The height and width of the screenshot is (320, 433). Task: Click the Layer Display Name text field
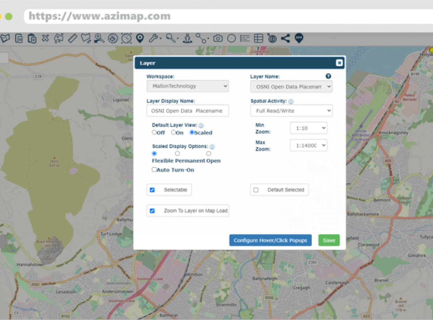pos(188,111)
